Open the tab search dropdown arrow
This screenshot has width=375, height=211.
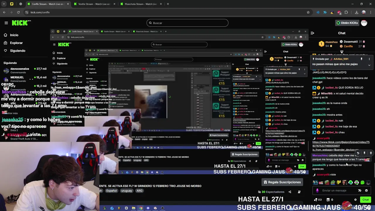pyautogui.click(x=4, y=4)
